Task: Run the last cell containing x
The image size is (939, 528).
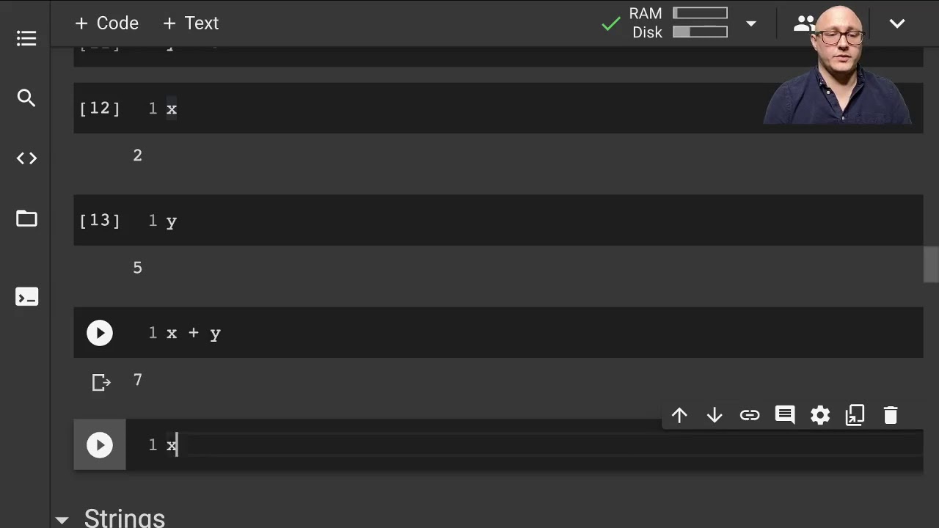Action: [x=100, y=445]
